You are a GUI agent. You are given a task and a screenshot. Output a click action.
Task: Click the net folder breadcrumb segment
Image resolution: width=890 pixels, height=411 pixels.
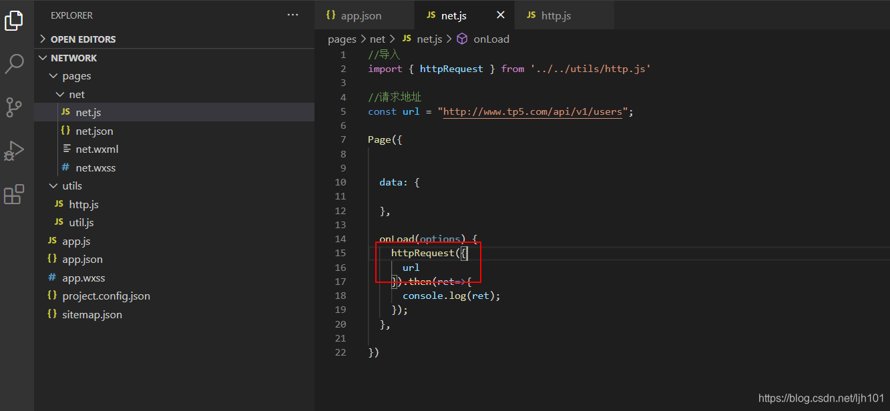377,39
